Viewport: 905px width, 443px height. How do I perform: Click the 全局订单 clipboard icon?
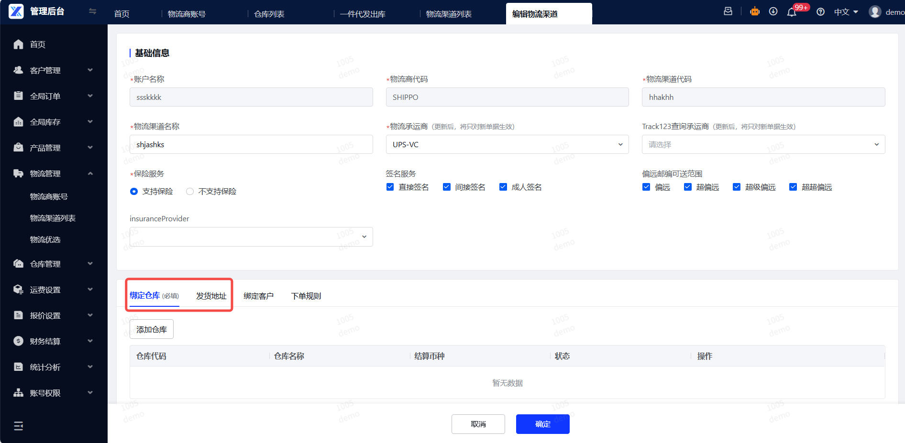tap(18, 96)
